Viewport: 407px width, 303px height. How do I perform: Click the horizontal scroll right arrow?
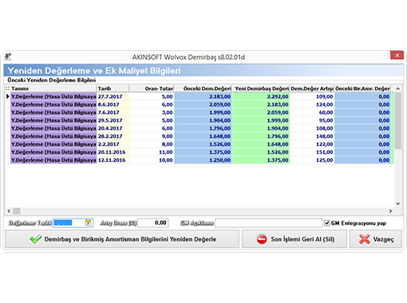click(x=390, y=211)
